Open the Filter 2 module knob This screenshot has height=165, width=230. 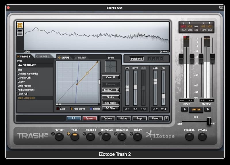click(x=91, y=137)
